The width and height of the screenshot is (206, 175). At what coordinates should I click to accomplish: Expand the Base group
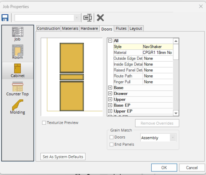pyautogui.click(x=110, y=88)
